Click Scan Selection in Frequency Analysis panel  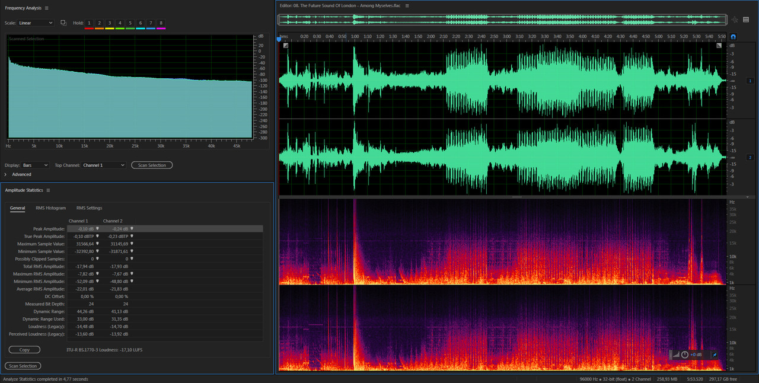(x=152, y=165)
